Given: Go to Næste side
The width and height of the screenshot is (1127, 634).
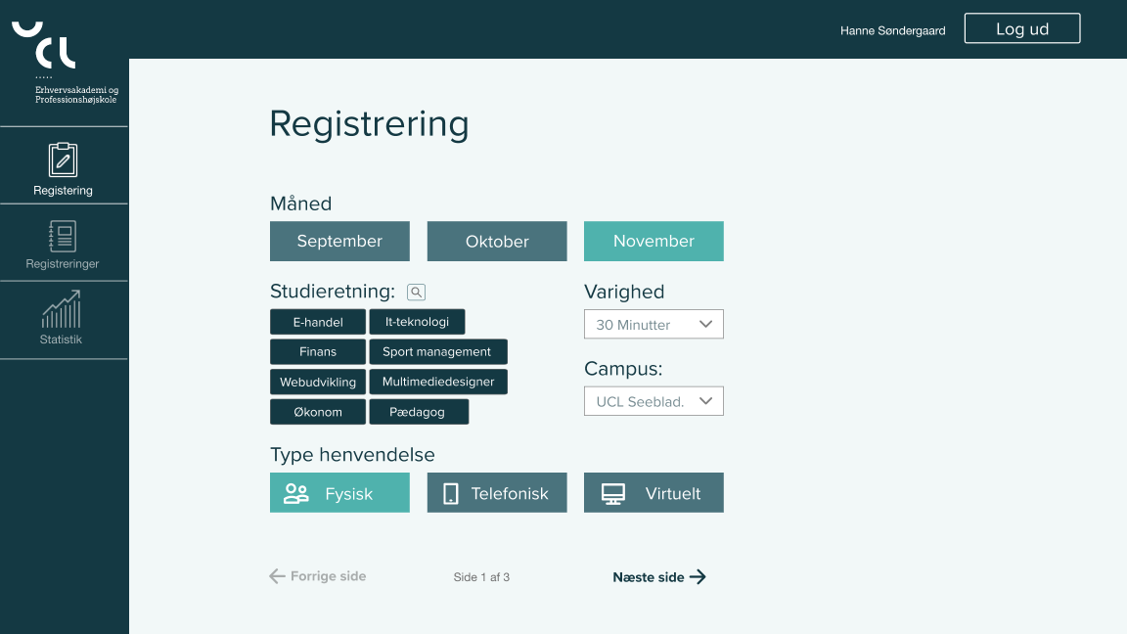Looking at the screenshot, I should (659, 577).
